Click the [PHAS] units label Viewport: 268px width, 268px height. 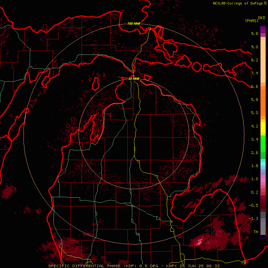point(252,21)
